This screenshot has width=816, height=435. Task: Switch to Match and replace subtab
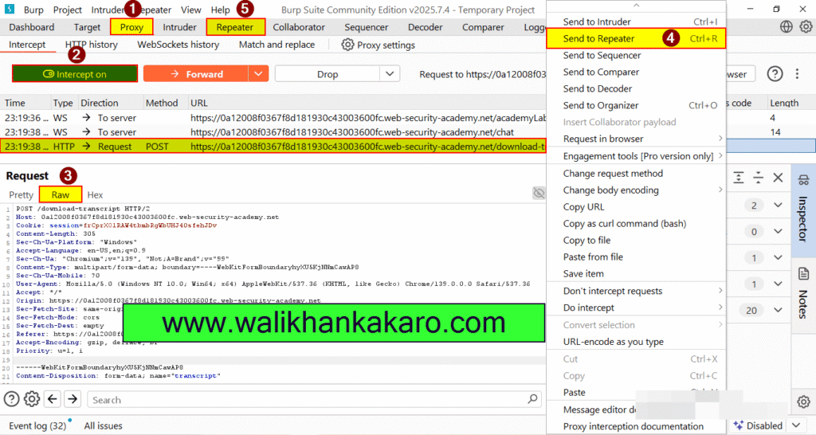point(277,45)
